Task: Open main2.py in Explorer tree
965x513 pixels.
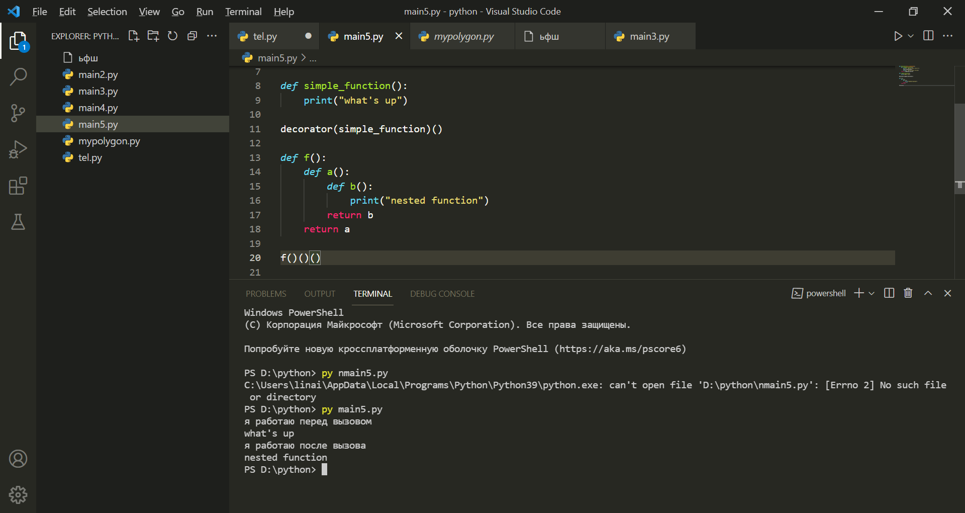Action: point(133,74)
